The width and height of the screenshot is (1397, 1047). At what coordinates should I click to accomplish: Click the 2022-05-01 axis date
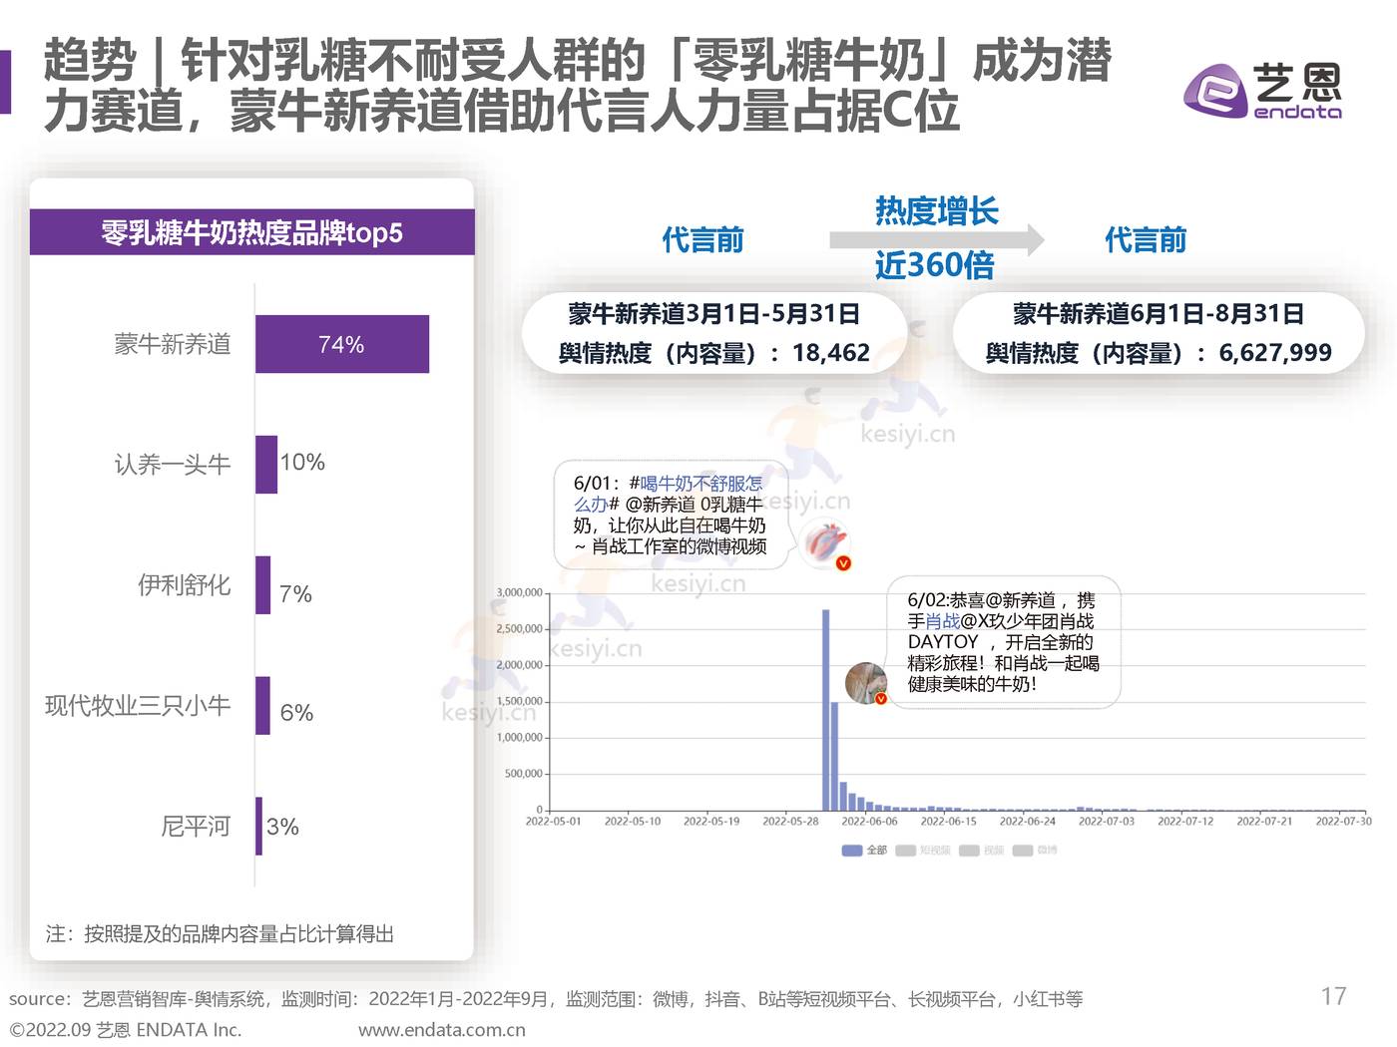pos(553,822)
